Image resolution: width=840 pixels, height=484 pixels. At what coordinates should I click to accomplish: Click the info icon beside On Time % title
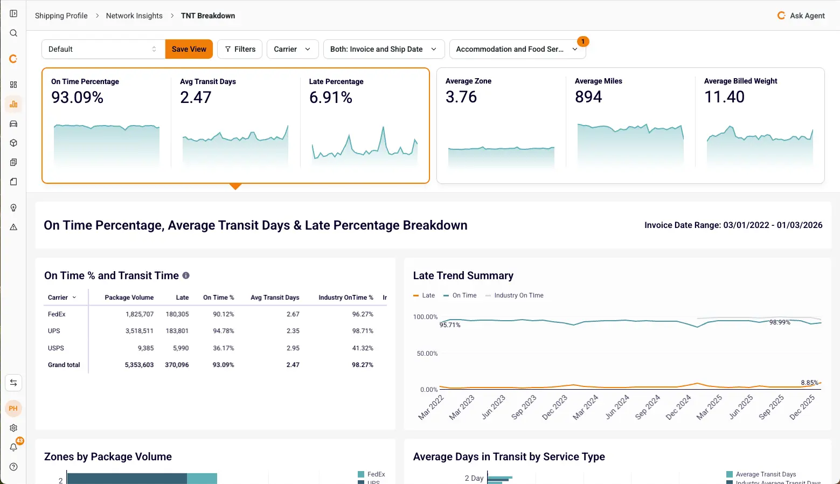(x=186, y=275)
